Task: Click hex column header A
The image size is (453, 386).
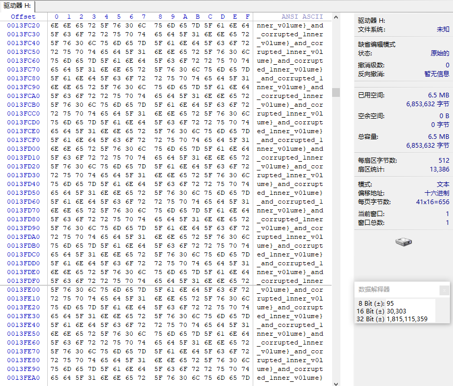Action: [185, 17]
